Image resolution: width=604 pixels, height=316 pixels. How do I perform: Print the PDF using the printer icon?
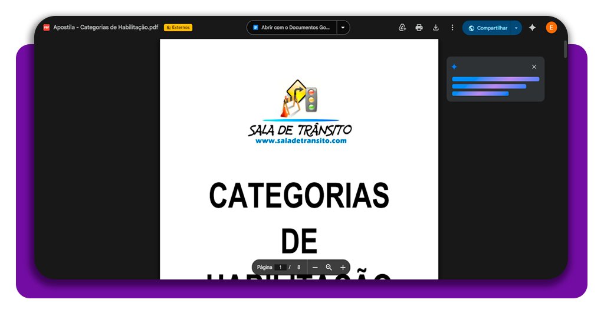coord(419,28)
